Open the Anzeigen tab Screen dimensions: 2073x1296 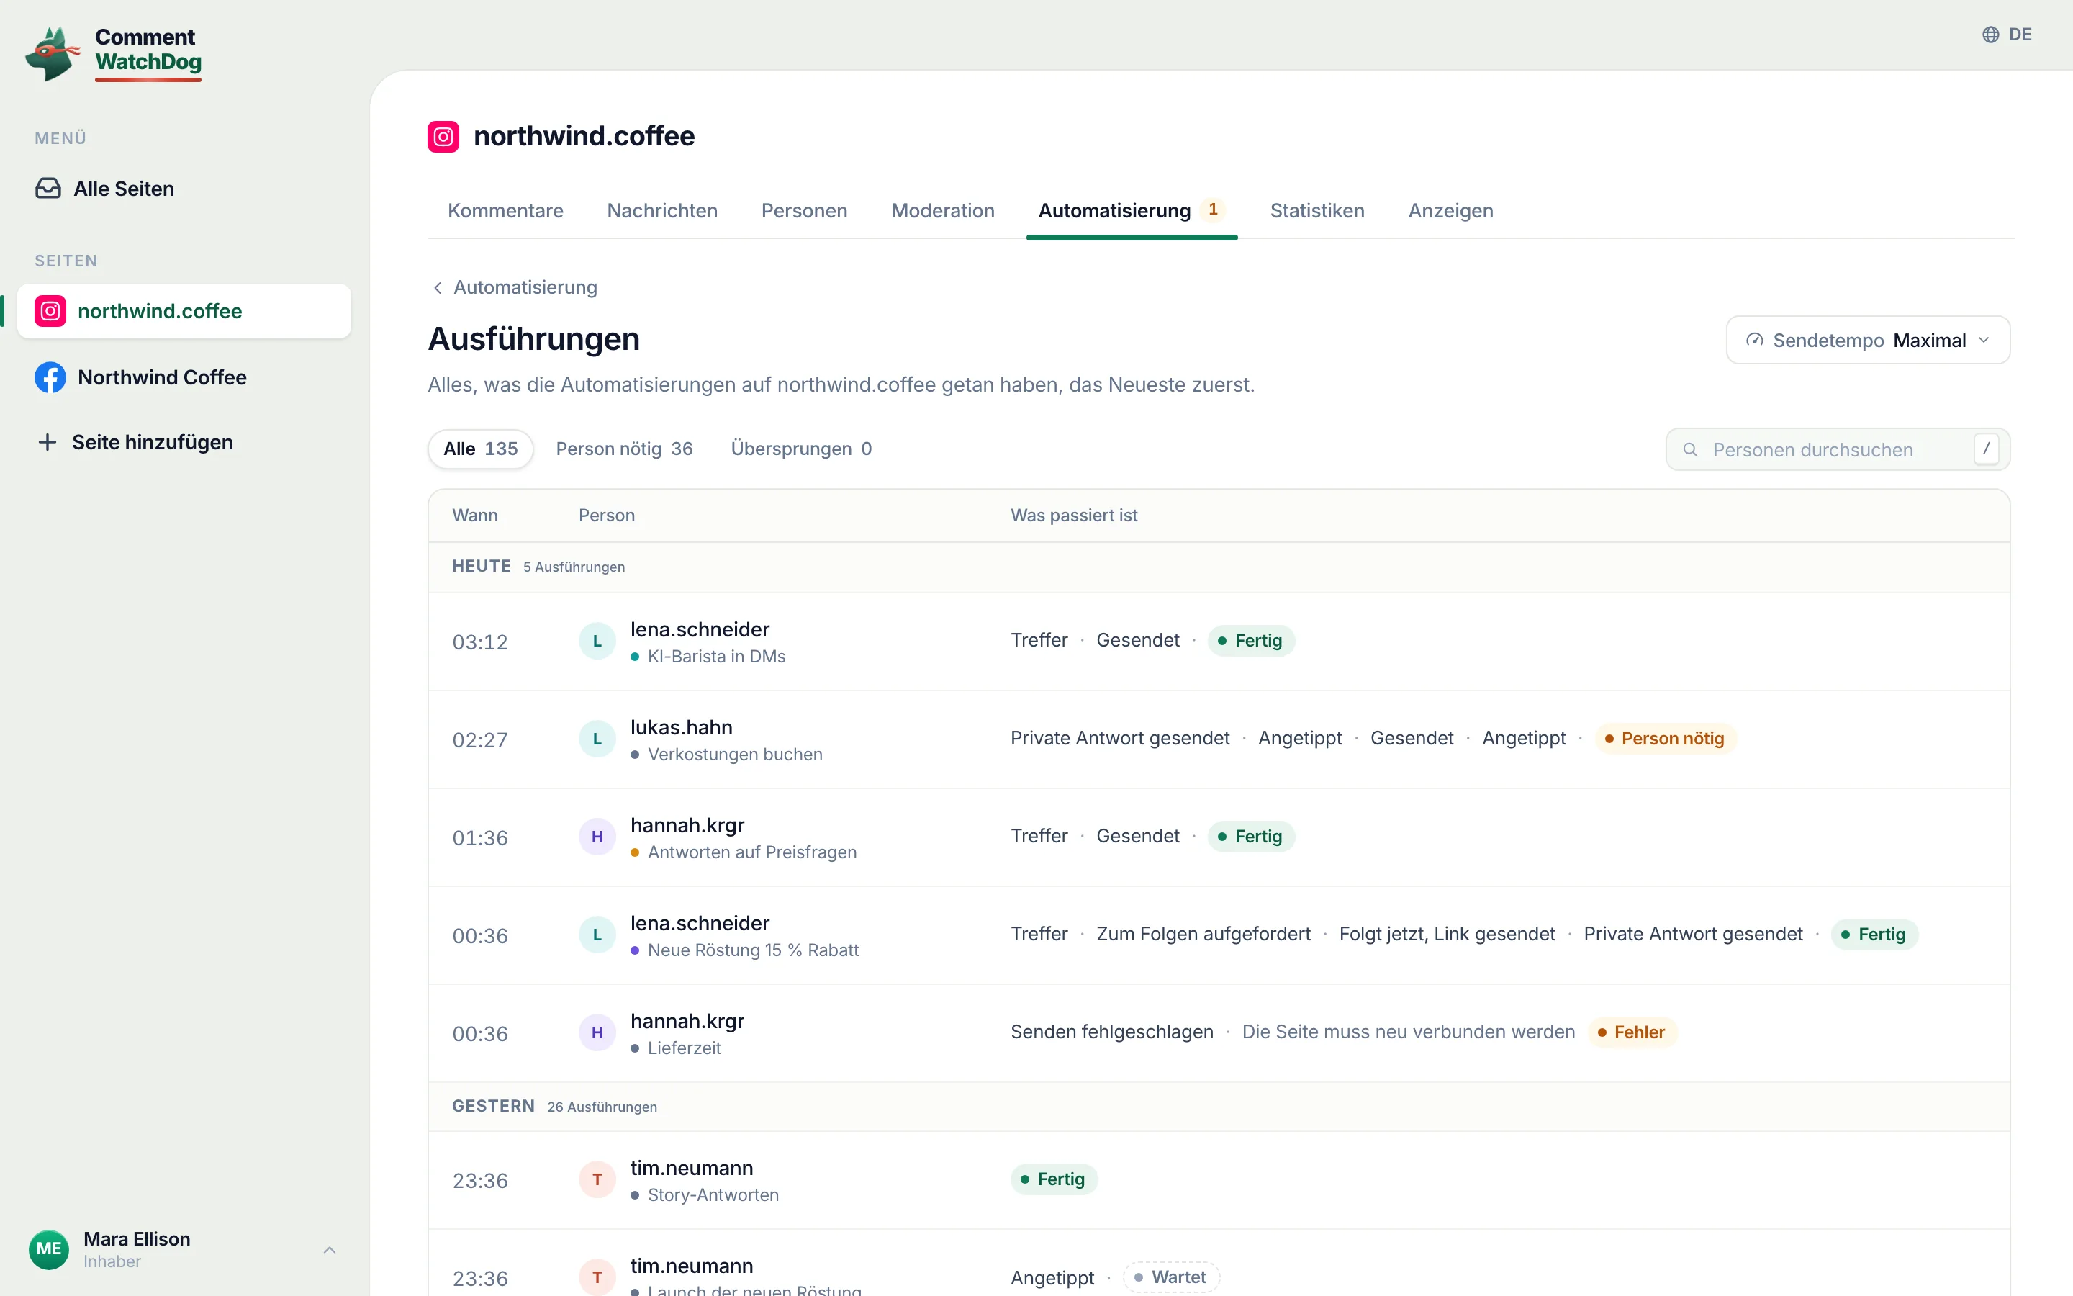click(x=1450, y=211)
